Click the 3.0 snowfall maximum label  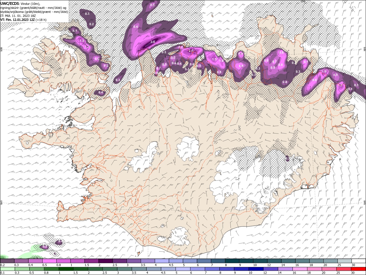(152, 42)
